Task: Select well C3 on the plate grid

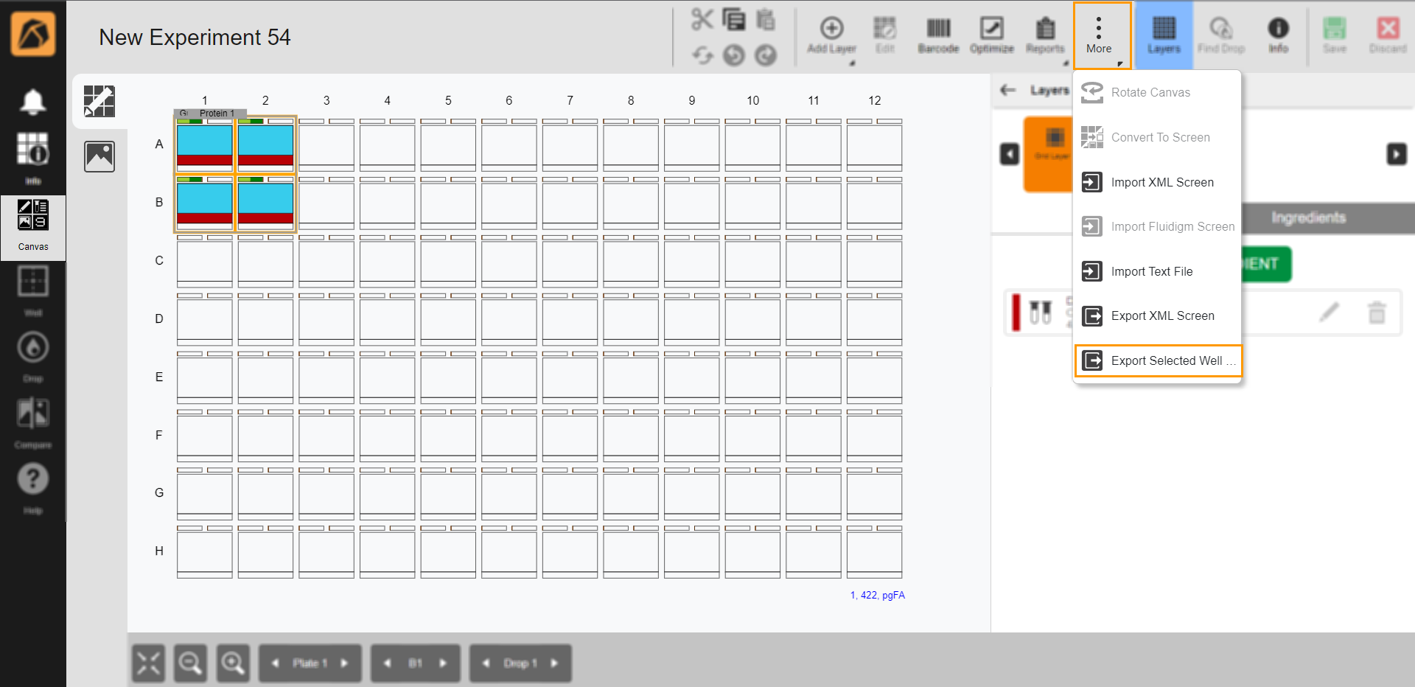Action: tap(326, 262)
